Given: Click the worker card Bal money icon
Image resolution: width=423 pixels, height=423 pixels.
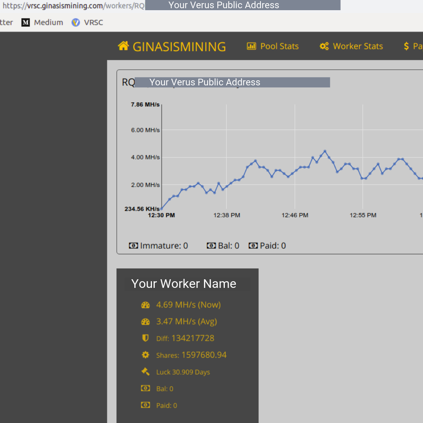Looking at the screenshot, I should click(145, 388).
